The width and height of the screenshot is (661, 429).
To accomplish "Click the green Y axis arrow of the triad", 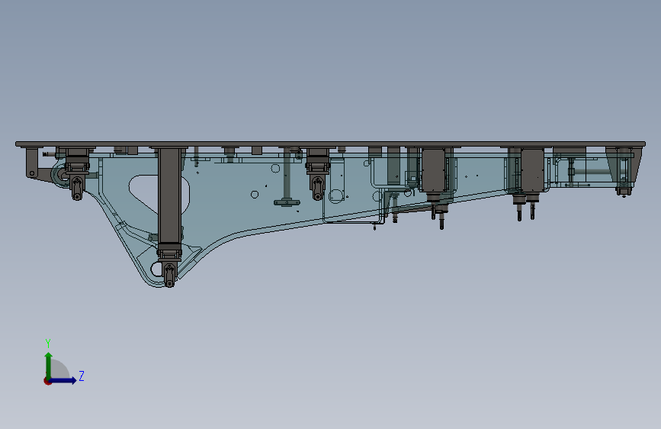I will click(x=49, y=365).
